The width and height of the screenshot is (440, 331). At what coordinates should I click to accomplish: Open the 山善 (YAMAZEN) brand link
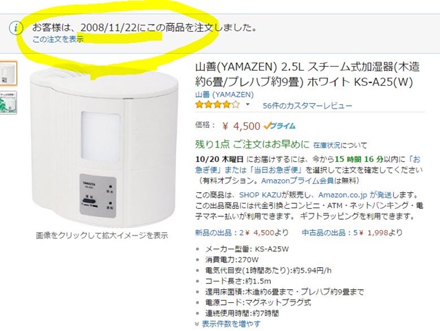tap(225, 95)
